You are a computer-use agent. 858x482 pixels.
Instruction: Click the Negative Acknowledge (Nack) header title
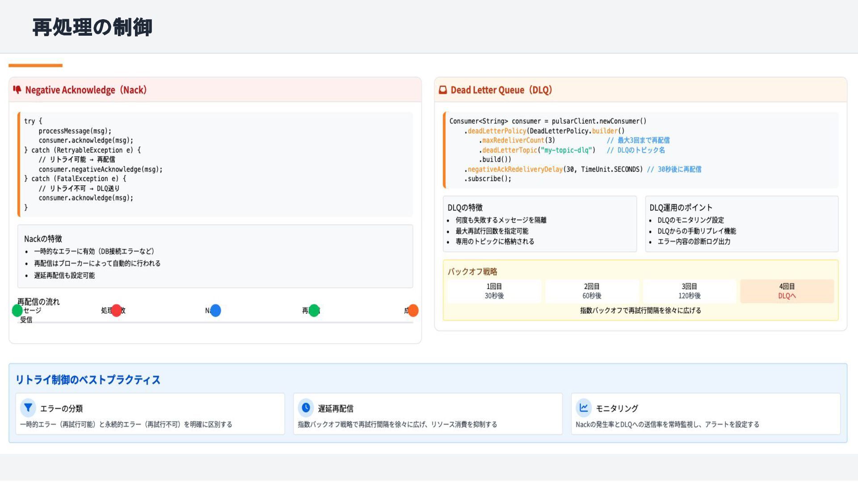(86, 90)
